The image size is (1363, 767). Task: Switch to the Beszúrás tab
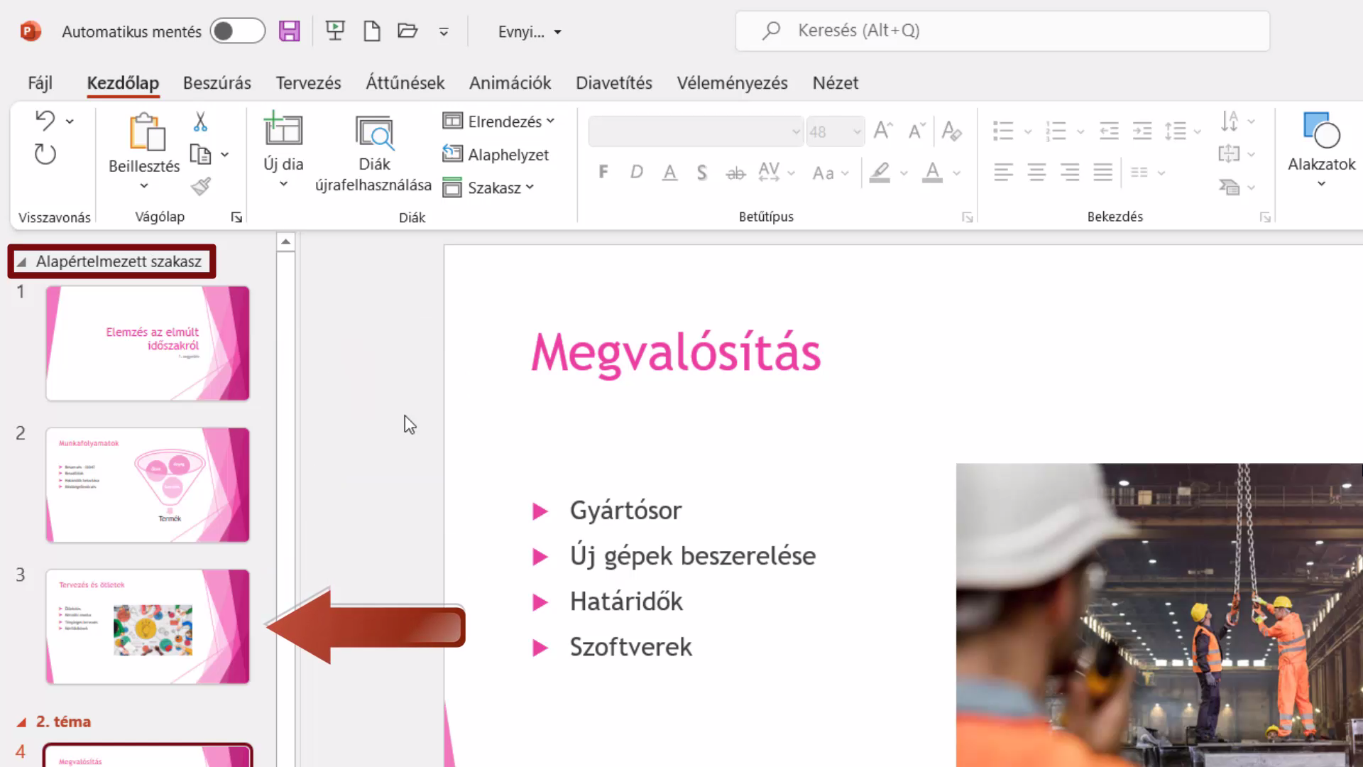(x=217, y=83)
